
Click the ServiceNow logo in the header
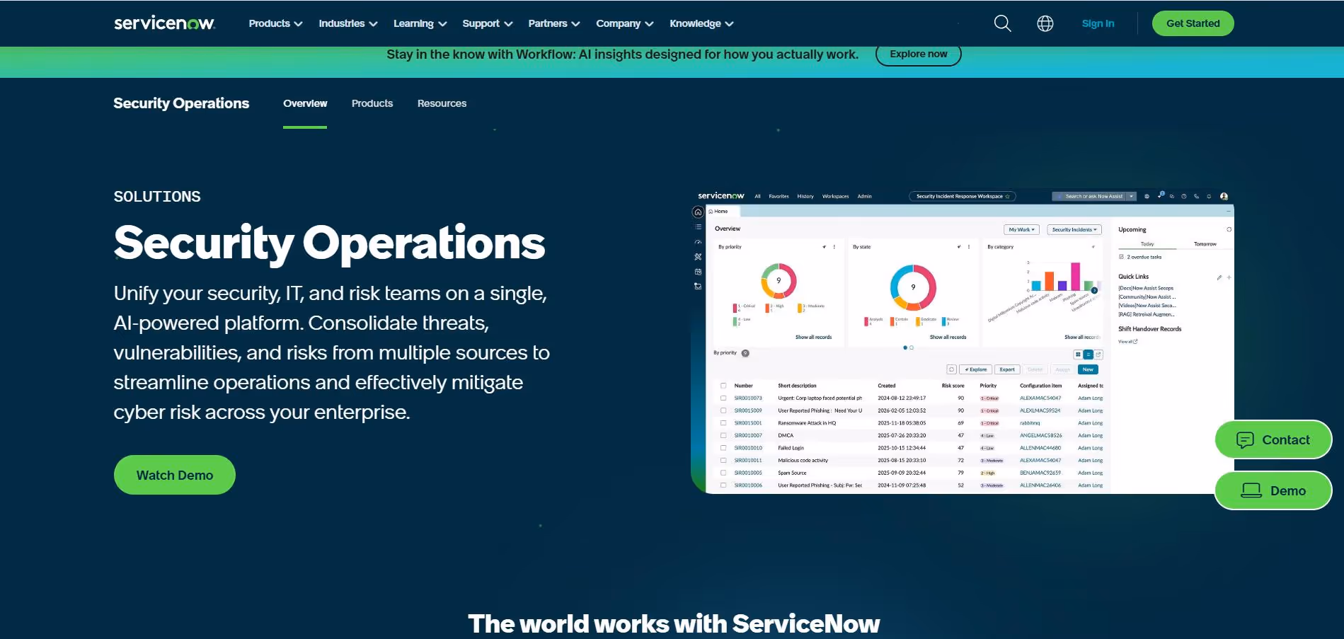164,23
